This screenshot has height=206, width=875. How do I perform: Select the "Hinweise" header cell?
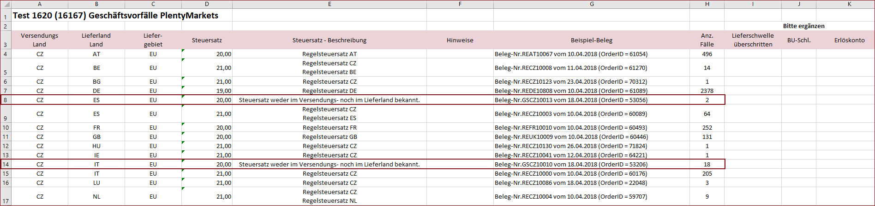click(x=460, y=40)
